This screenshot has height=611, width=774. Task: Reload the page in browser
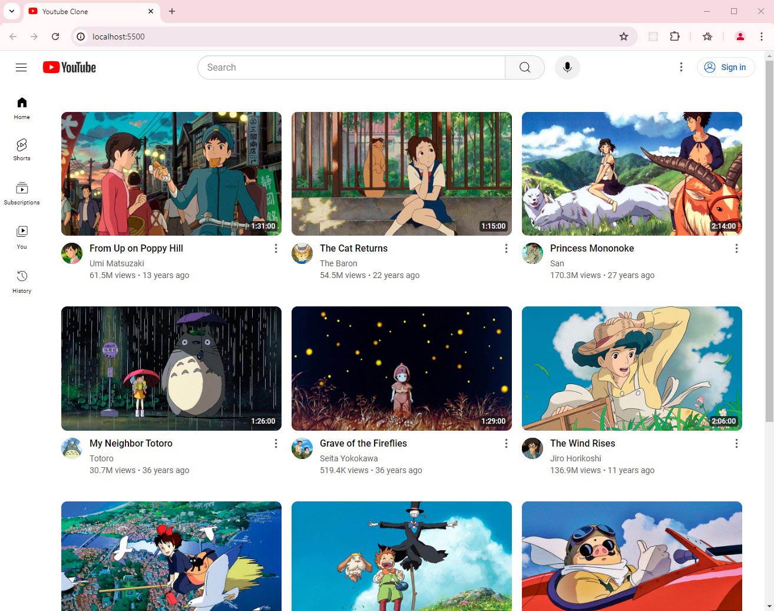pyautogui.click(x=55, y=37)
